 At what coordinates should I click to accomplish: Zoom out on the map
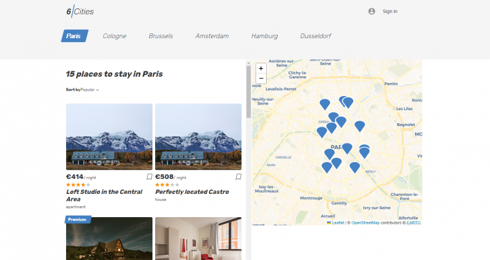(x=261, y=78)
